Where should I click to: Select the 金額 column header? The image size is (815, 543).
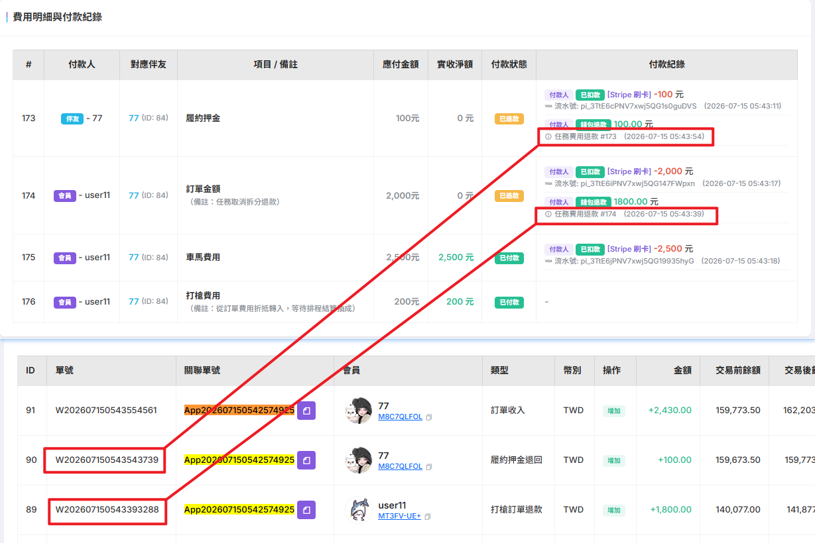click(682, 371)
